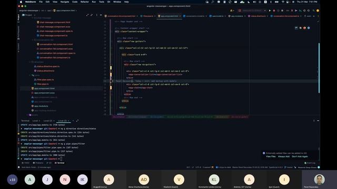Select filter.pipe.spec.ts in the project tree
Image resolution: width=337 pixels, height=189 pixels.
coord(44,79)
